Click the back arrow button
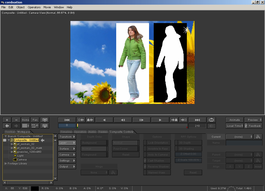This screenshot has width=265, height=191. [x=7, y=126]
